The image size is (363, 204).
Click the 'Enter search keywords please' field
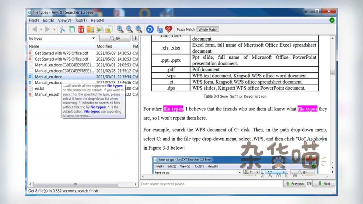click(212, 184)
